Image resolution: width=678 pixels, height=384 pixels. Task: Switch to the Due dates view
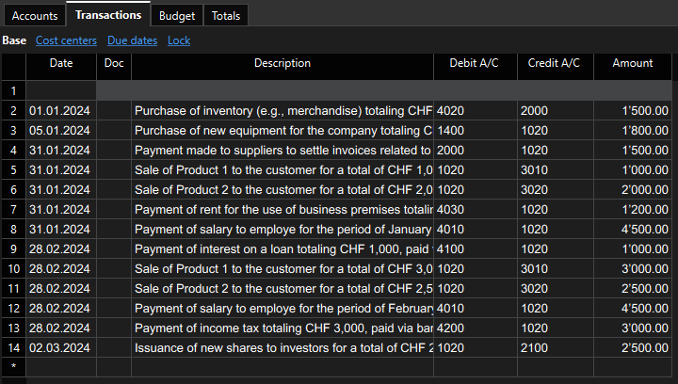[x=132, y=40]
